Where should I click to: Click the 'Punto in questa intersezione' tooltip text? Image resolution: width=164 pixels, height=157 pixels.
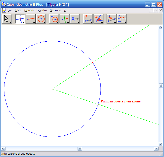coord(121,101)
